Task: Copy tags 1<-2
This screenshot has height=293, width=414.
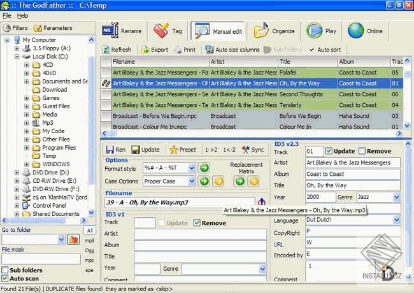Action: coord(229,150)
